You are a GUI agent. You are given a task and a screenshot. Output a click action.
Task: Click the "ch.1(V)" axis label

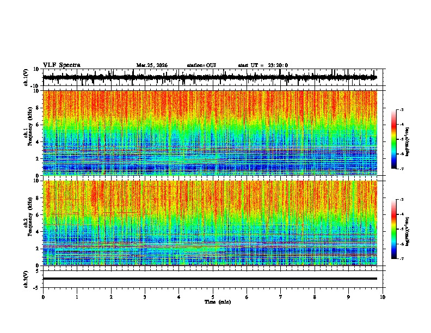click(26, 77)
